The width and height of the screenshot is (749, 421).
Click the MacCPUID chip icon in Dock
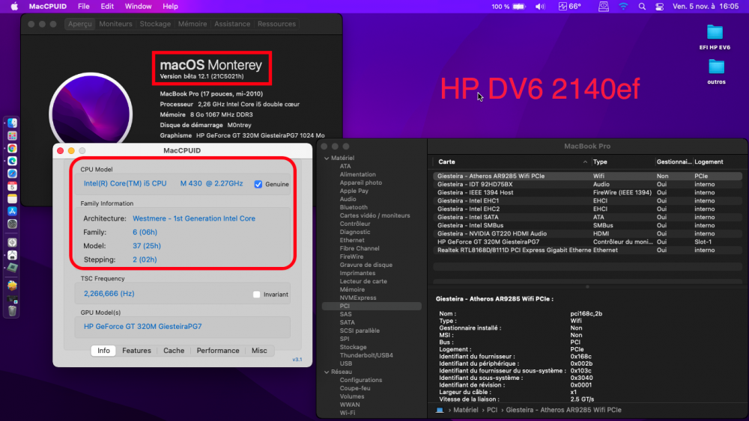[x=13, y=268]
